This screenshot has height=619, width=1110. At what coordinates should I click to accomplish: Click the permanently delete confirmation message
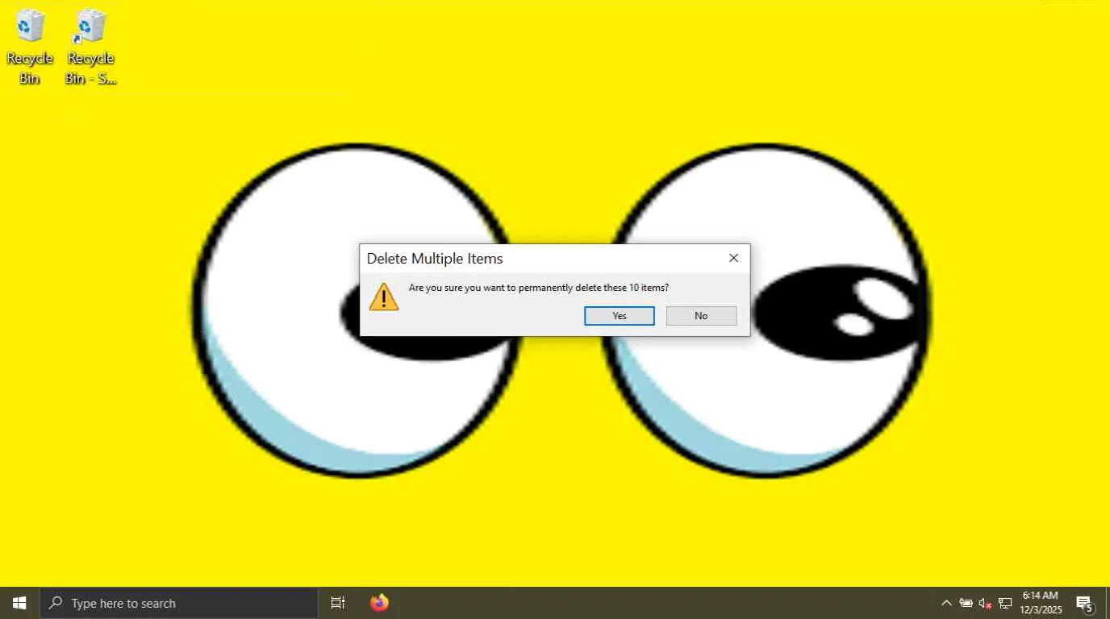[539, 288]
